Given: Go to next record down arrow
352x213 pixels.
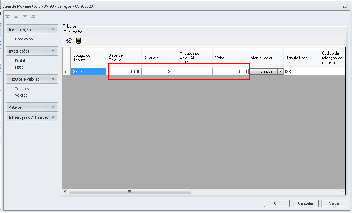Looking at the screenshot, I should [25, 16].
